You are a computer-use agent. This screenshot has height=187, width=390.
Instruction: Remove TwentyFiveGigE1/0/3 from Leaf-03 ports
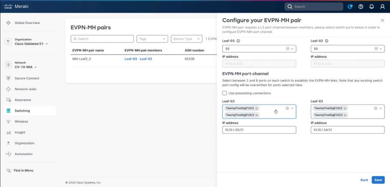pyautogui.click(x=256, y=115)
